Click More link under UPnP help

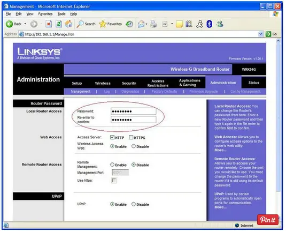(220, 207)
